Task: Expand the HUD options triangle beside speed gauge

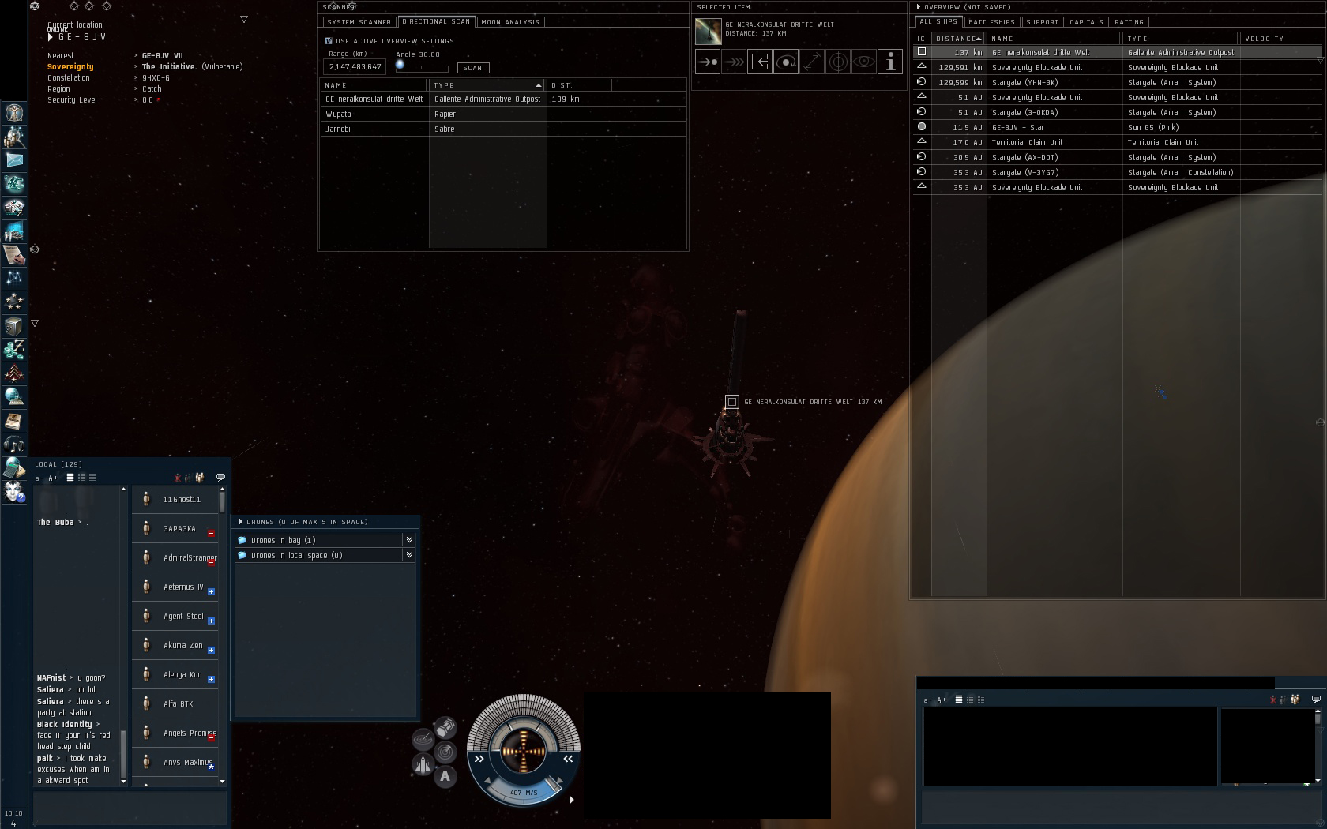Action: [571, 800]
